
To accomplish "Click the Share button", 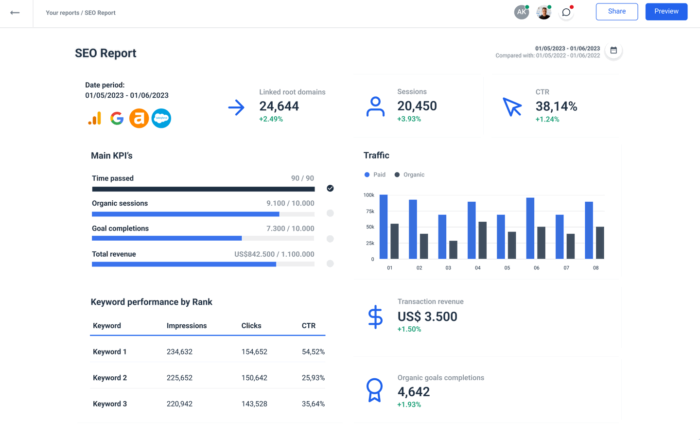I will (616, 11).
